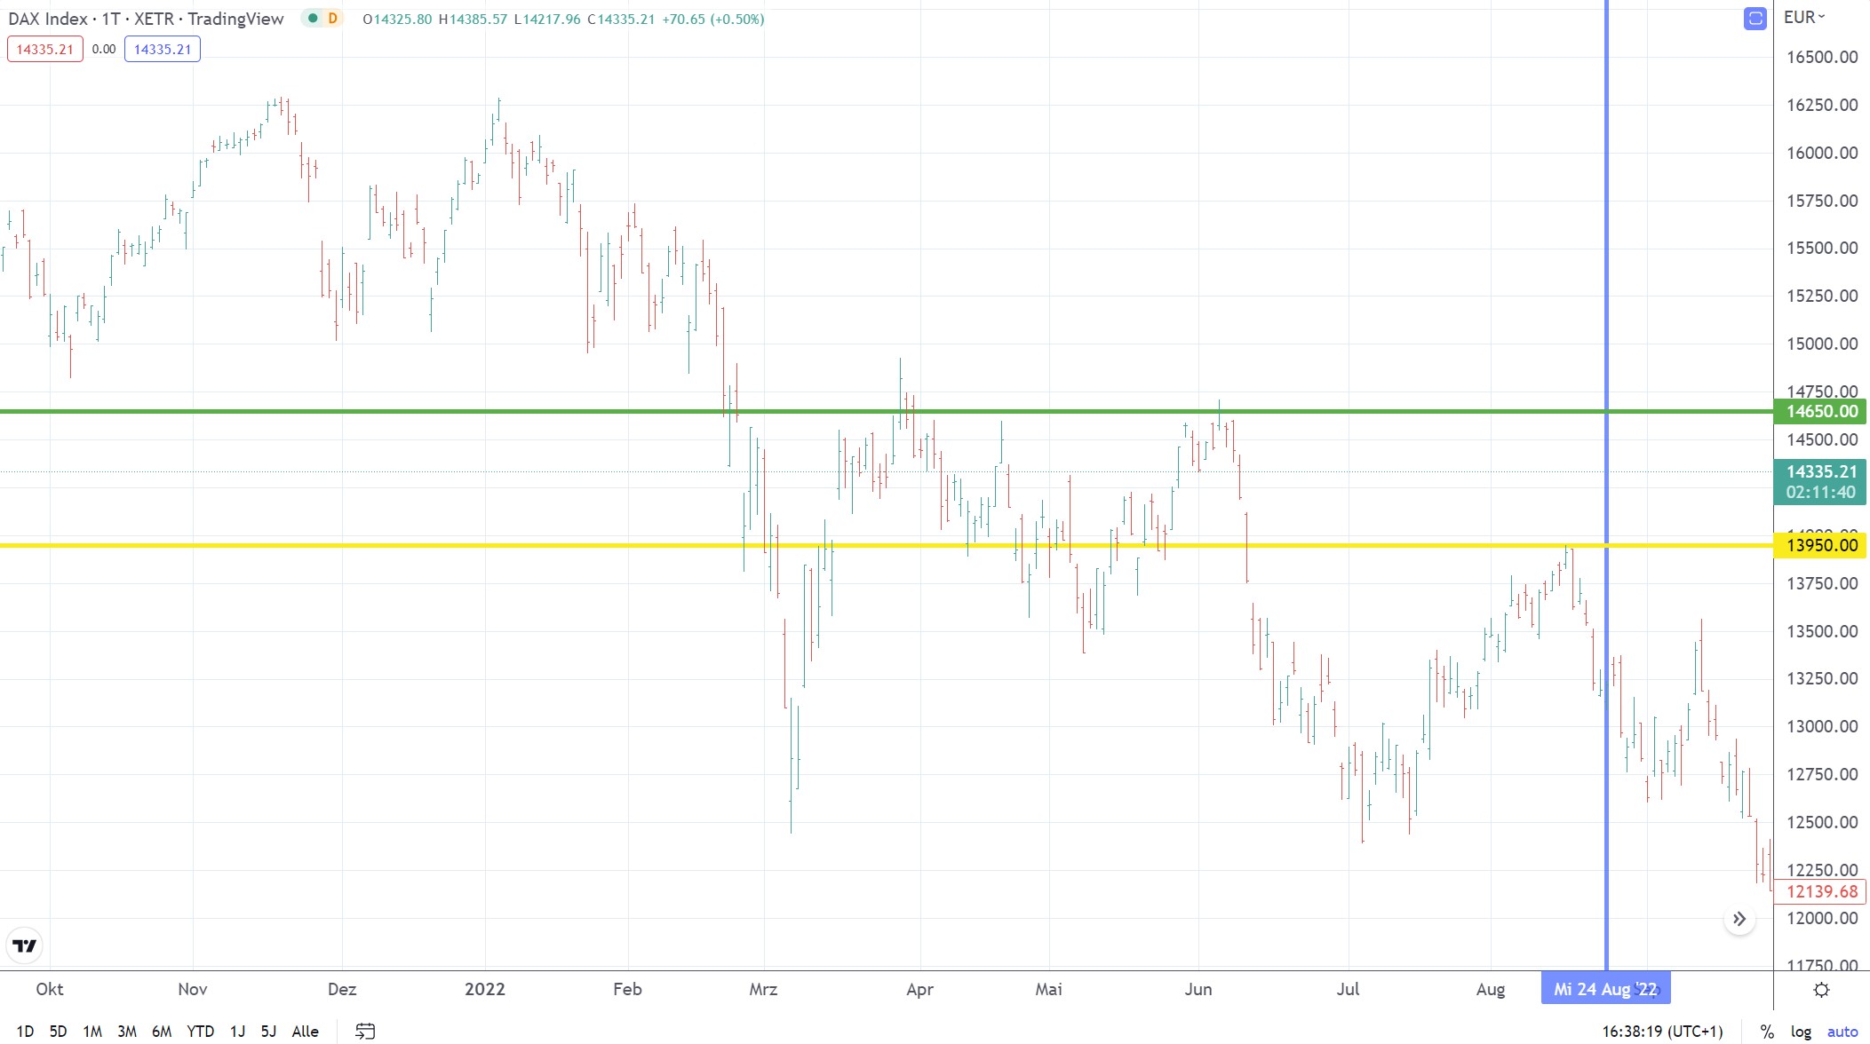Open the go-to-date calendar icon
Screen dimensions: 1870x1044
(x=365, y=1031)
